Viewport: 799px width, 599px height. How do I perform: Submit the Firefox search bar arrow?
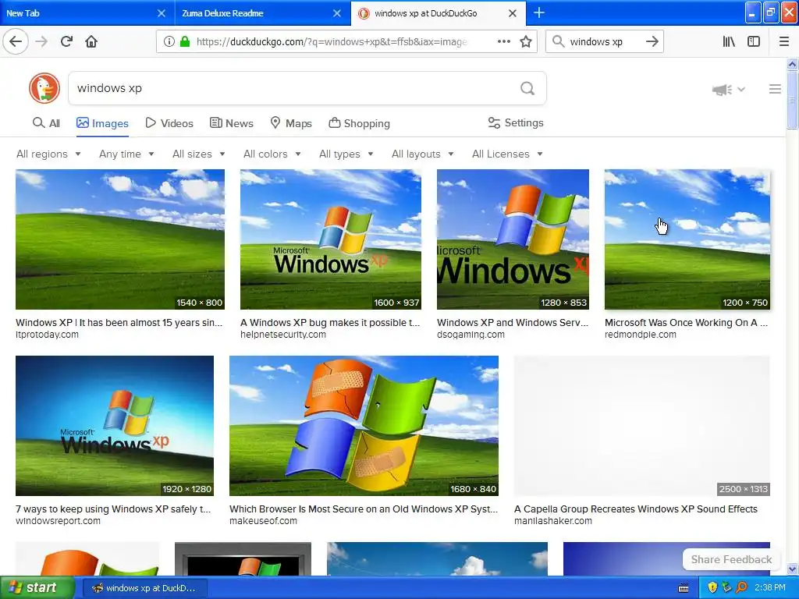(652, 42)
